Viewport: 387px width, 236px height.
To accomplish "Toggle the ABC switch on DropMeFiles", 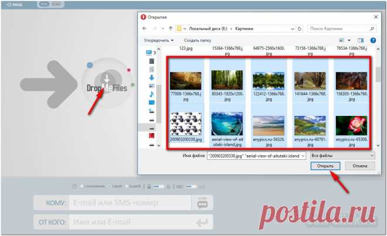I will (191, 186).
